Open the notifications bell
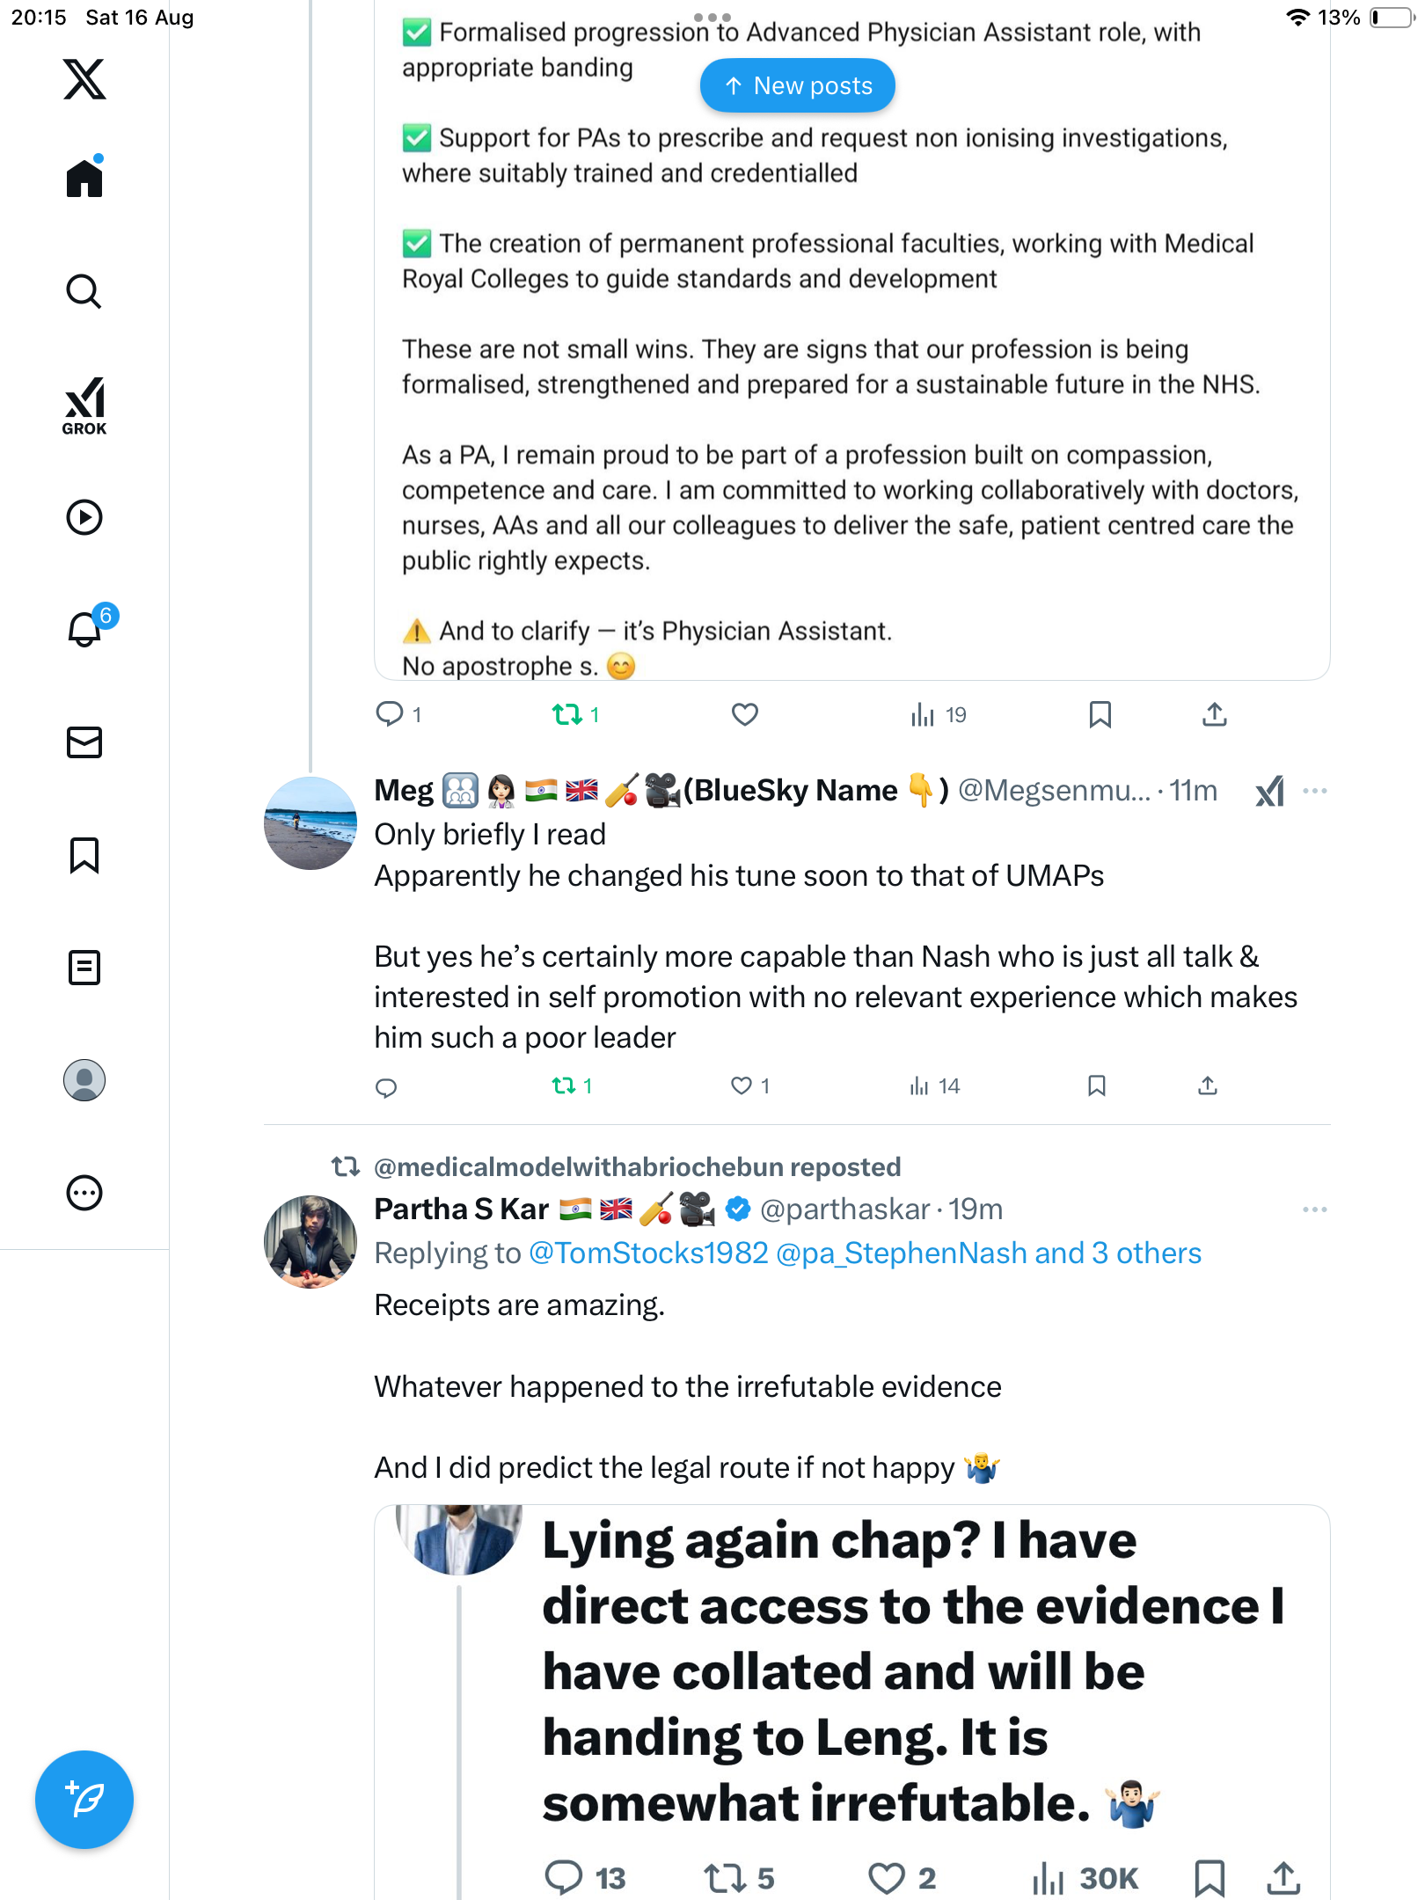 pyautogui.click(x=85, y=629)
